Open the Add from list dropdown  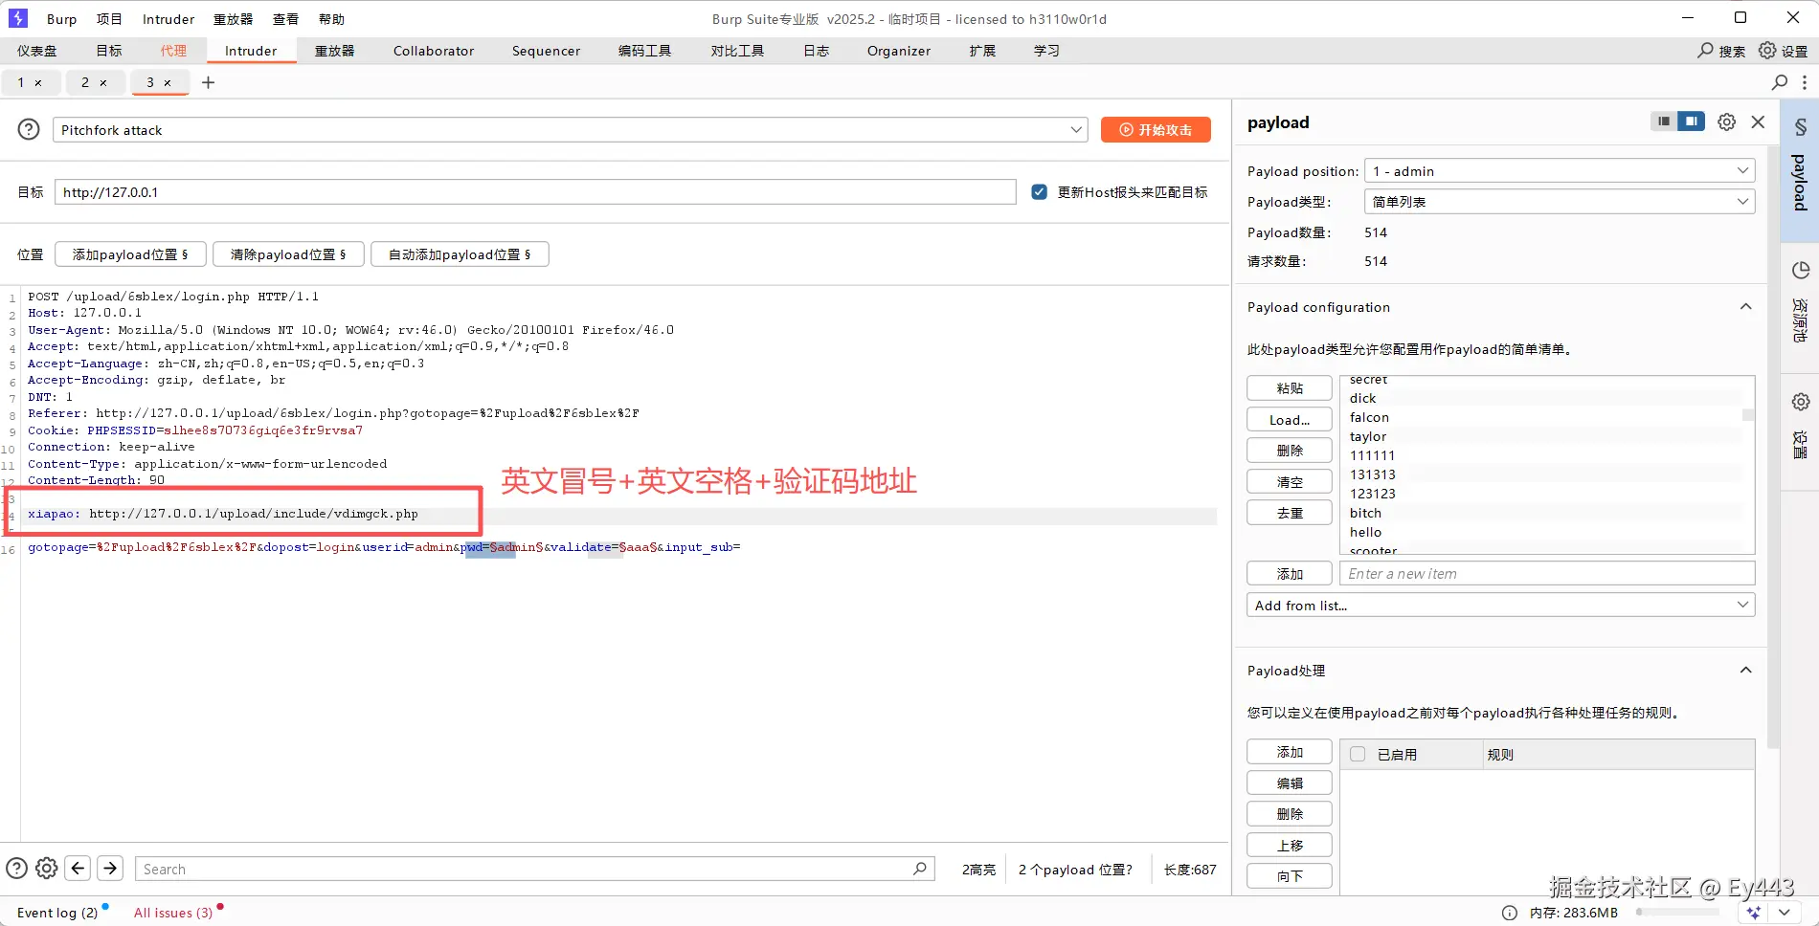pos(1501,606)
